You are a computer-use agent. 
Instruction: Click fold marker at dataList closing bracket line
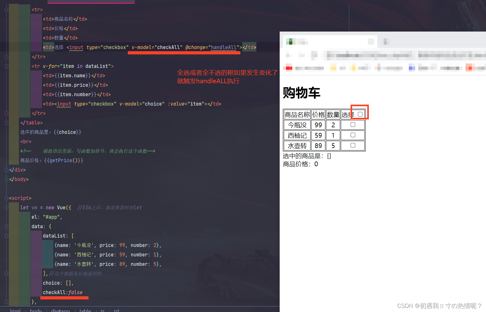click(6, 274)
